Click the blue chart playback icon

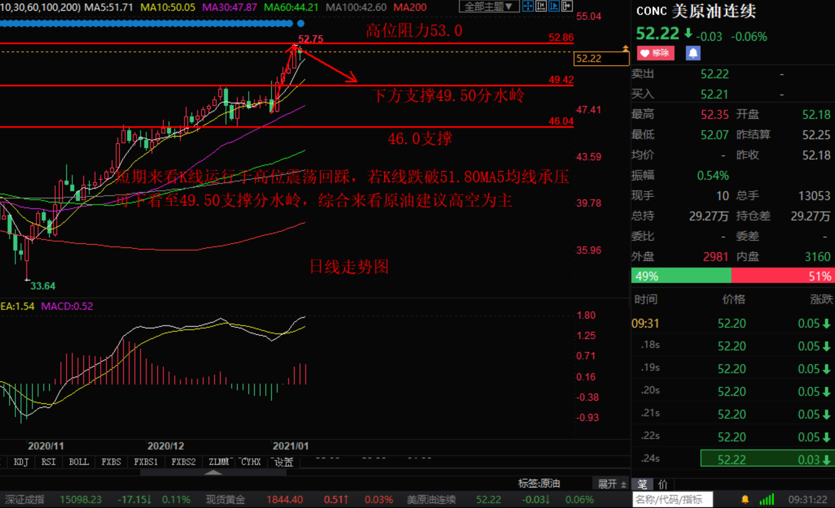(554, 6)
